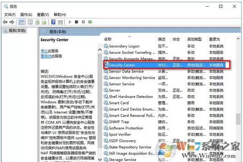
Task: Click the description pane scroll down arrow
Action: coord(100,159)
